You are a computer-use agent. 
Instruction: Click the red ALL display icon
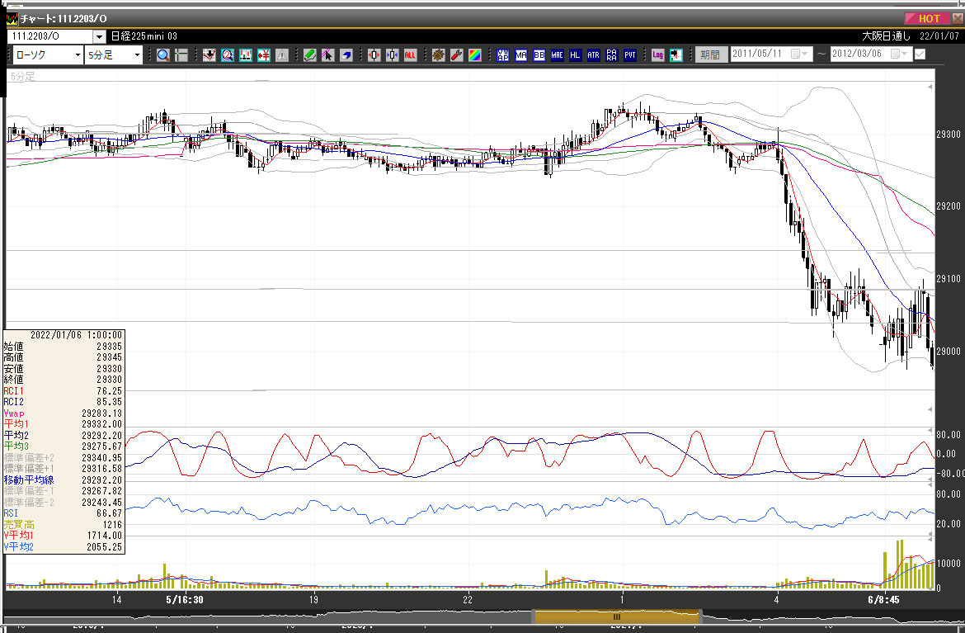point(411,55)
